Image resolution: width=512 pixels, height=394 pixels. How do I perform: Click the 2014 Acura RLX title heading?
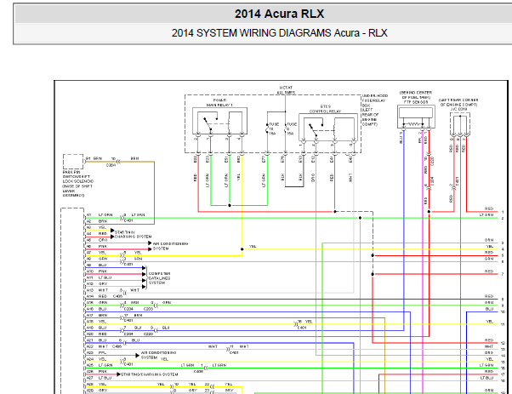click(279, 14)
